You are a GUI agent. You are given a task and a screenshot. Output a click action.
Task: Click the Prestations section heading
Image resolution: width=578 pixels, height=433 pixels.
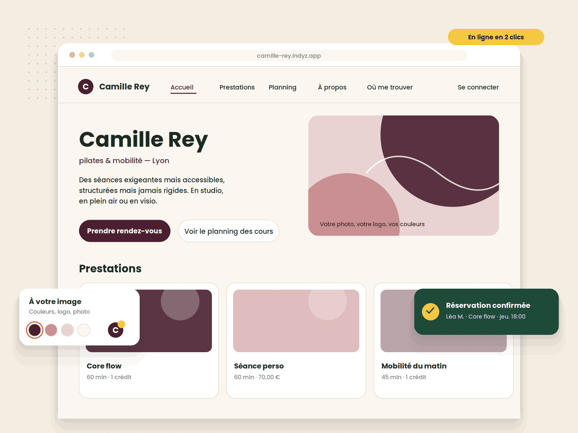[x=110, y=268]
